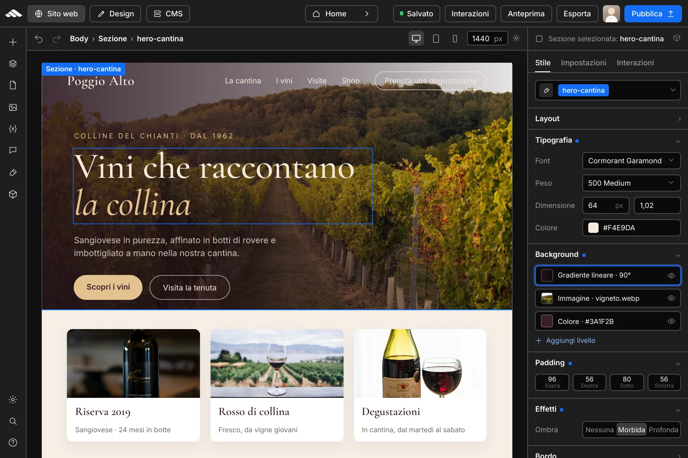Viewport: 688px width, 458px height.
Task: Open the CMS mode tab
Action: click(x=168, y=14)
